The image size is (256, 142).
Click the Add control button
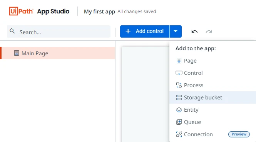click(145, 31)
